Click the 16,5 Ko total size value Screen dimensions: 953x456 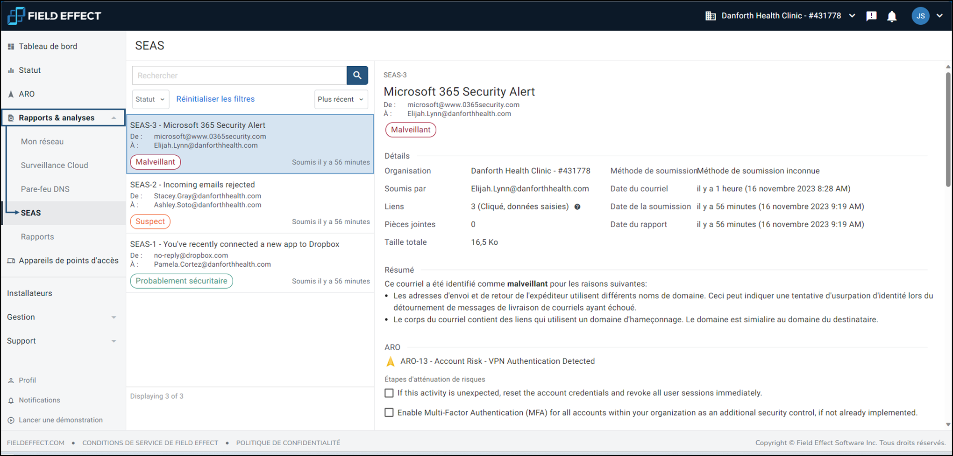[484, 242]
